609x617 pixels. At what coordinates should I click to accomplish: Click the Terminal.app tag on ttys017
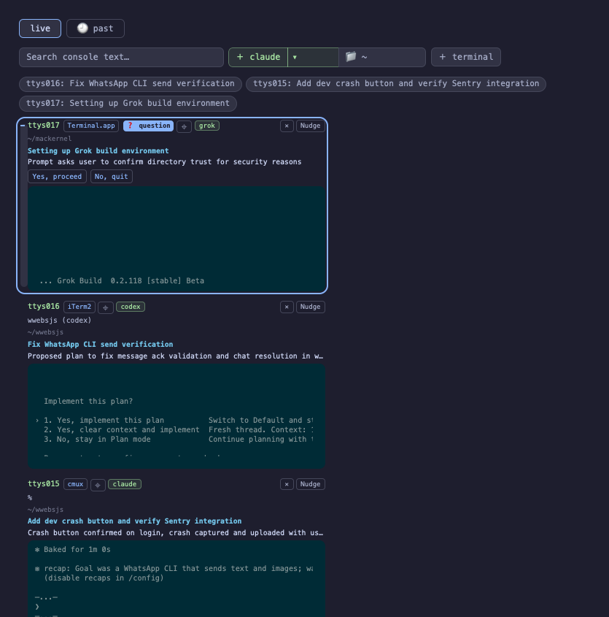click(91, 126)
